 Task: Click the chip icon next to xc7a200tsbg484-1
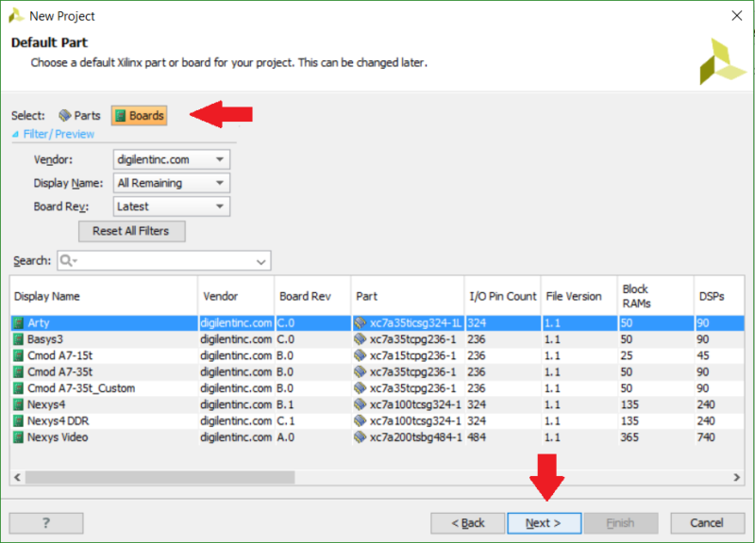click(x=360, y=436)
